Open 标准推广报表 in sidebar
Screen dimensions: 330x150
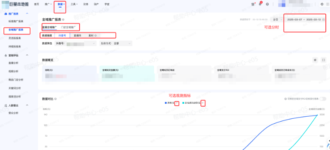click(x=16, y=22)
